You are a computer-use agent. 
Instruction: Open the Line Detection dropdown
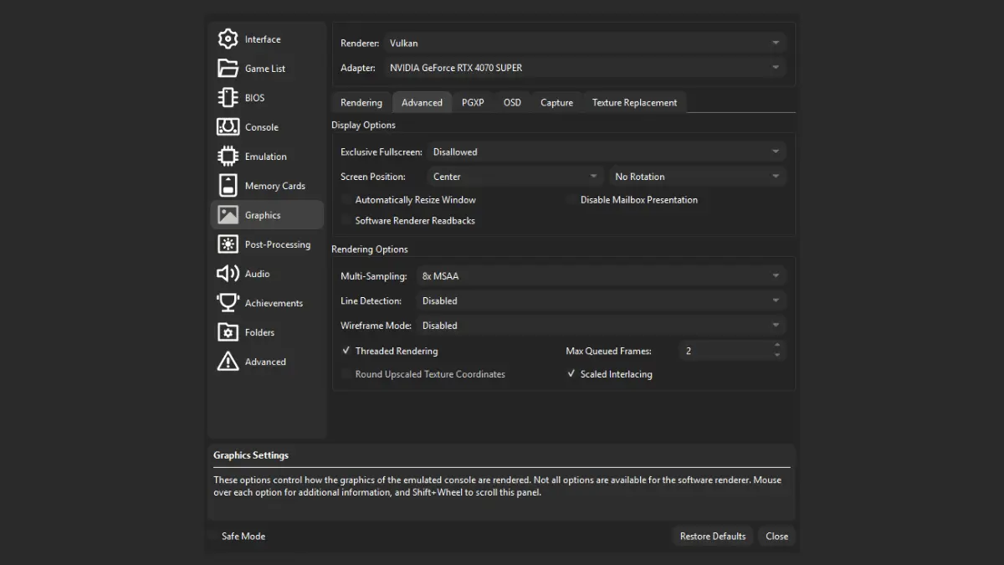click(602, 300)
